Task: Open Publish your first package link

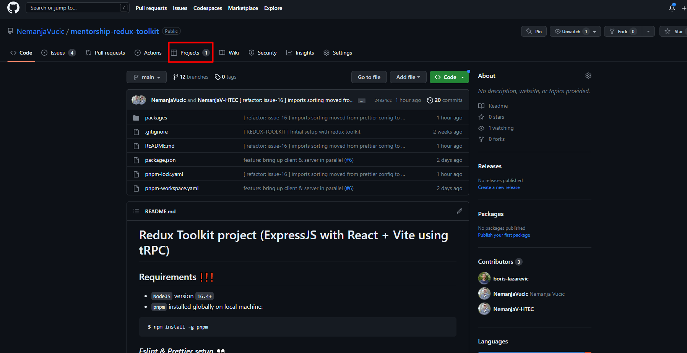Action: coord(504,235)
